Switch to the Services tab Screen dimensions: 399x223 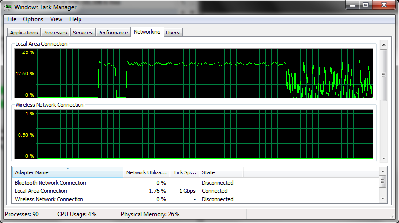click(x=82, y=33)
